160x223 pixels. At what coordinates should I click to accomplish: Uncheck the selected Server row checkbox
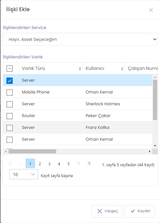tap(10, 81)
